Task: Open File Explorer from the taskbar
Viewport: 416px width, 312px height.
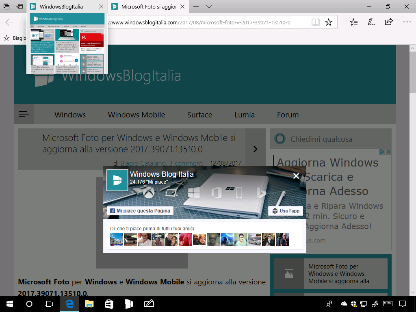Action: coord(89,304)
